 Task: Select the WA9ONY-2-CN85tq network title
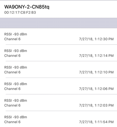pos(27,7)
